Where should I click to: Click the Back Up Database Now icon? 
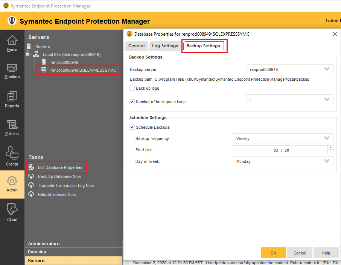pos(31,176)
